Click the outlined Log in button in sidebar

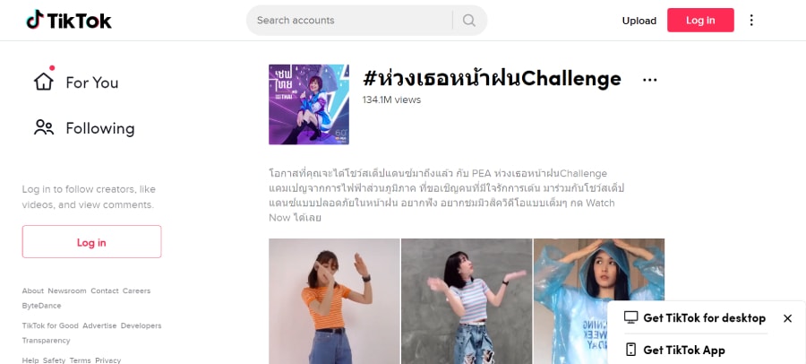(x=91, y=241)
